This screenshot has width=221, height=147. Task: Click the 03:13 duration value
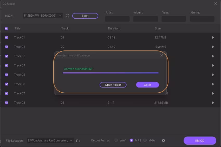pyautogui.click(x=111, y=38)
